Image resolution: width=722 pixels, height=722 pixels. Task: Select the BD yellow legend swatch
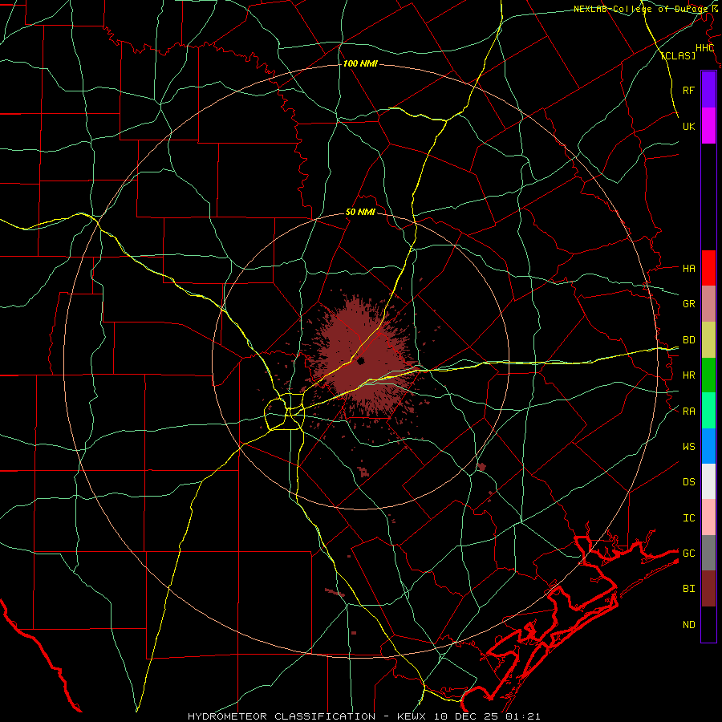pyautogui.click(x=708, y=340)
